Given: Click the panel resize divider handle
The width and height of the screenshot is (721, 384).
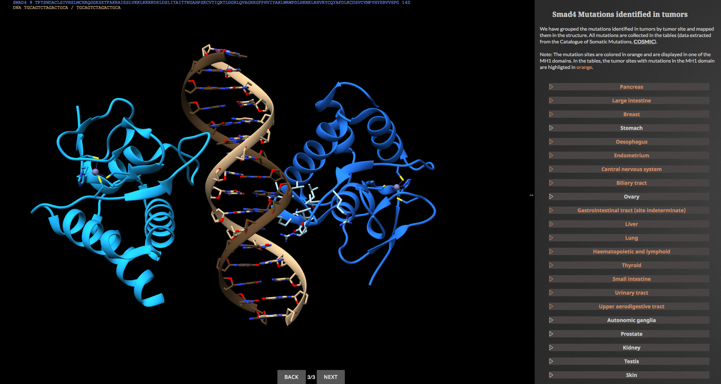Looking at the screenshot, I should (x=531, y=195).
